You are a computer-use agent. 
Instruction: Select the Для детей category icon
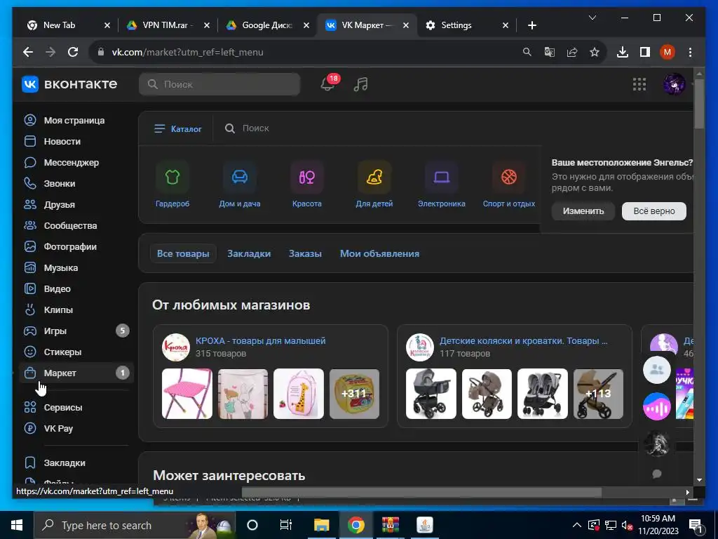pyautogui.click(x=374, y=177)
